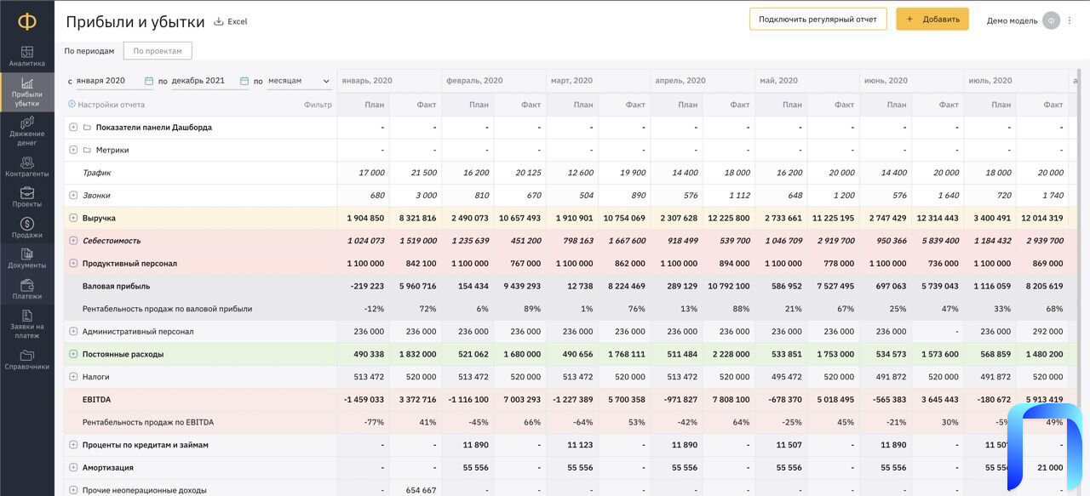Expand the Показатели панели Дашборда row

click(73, 127)
